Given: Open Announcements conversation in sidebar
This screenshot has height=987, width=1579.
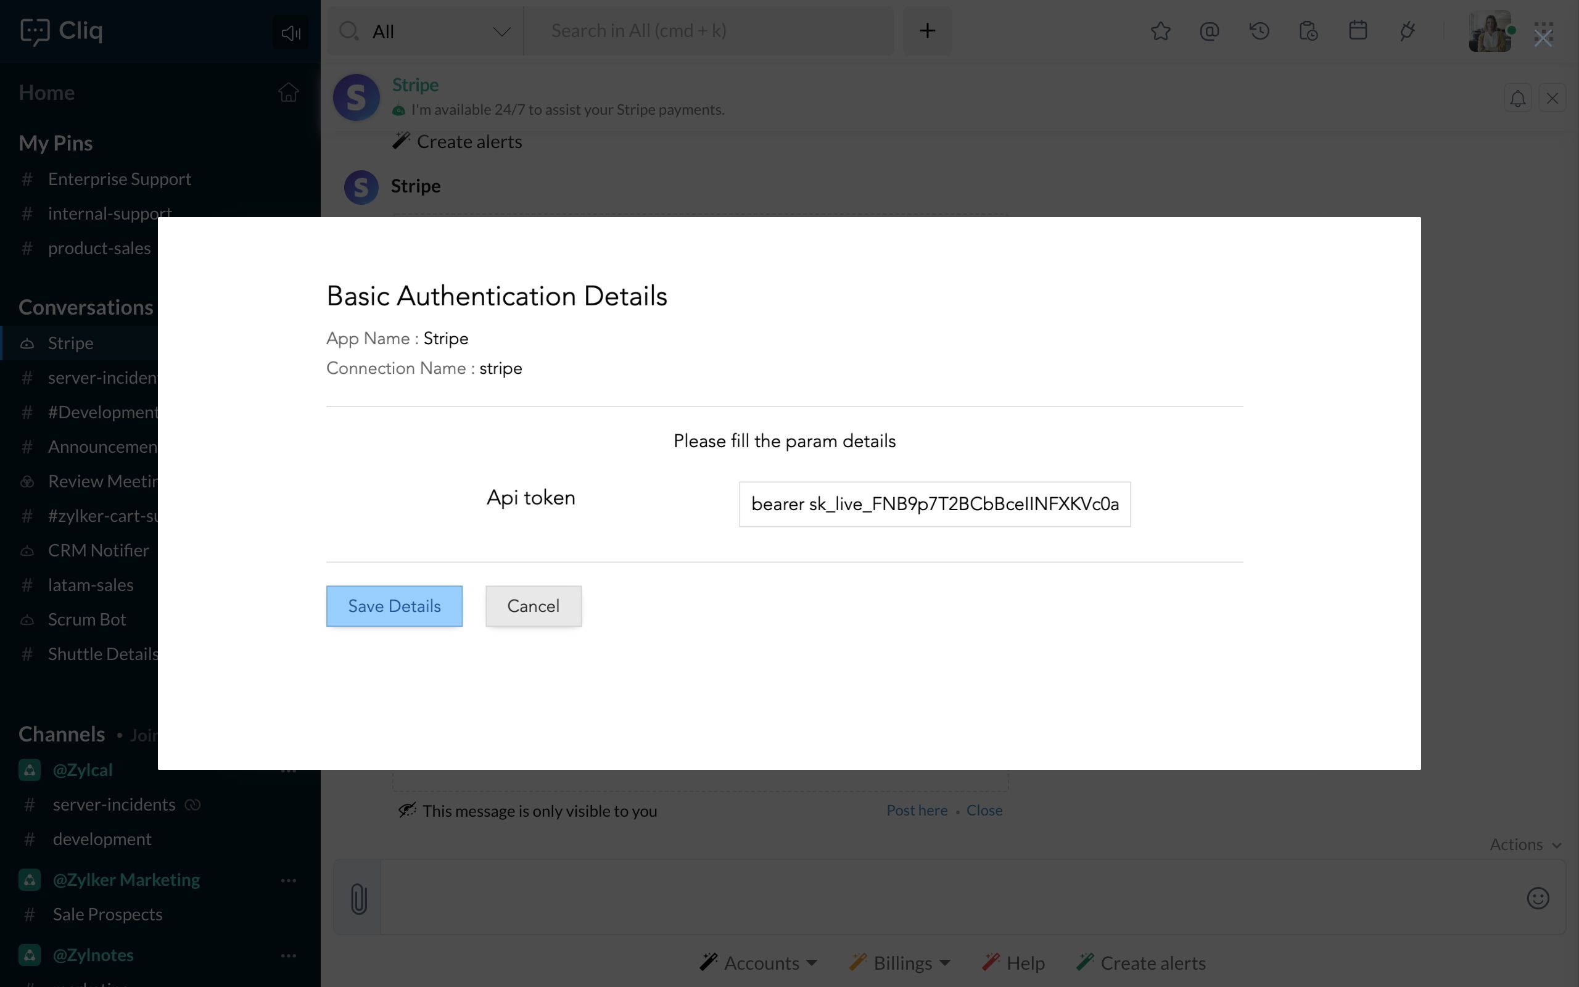Looking at the screenshot, I should click(x=102, y=447).
